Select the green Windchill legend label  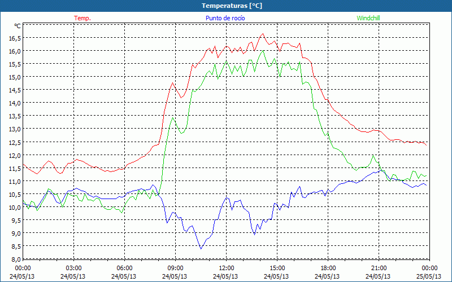[368, 18]
